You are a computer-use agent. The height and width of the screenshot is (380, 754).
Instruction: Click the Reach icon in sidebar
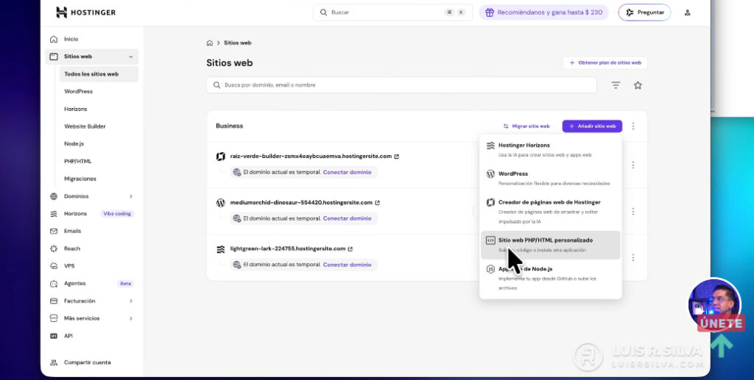(x=54, y=248)
